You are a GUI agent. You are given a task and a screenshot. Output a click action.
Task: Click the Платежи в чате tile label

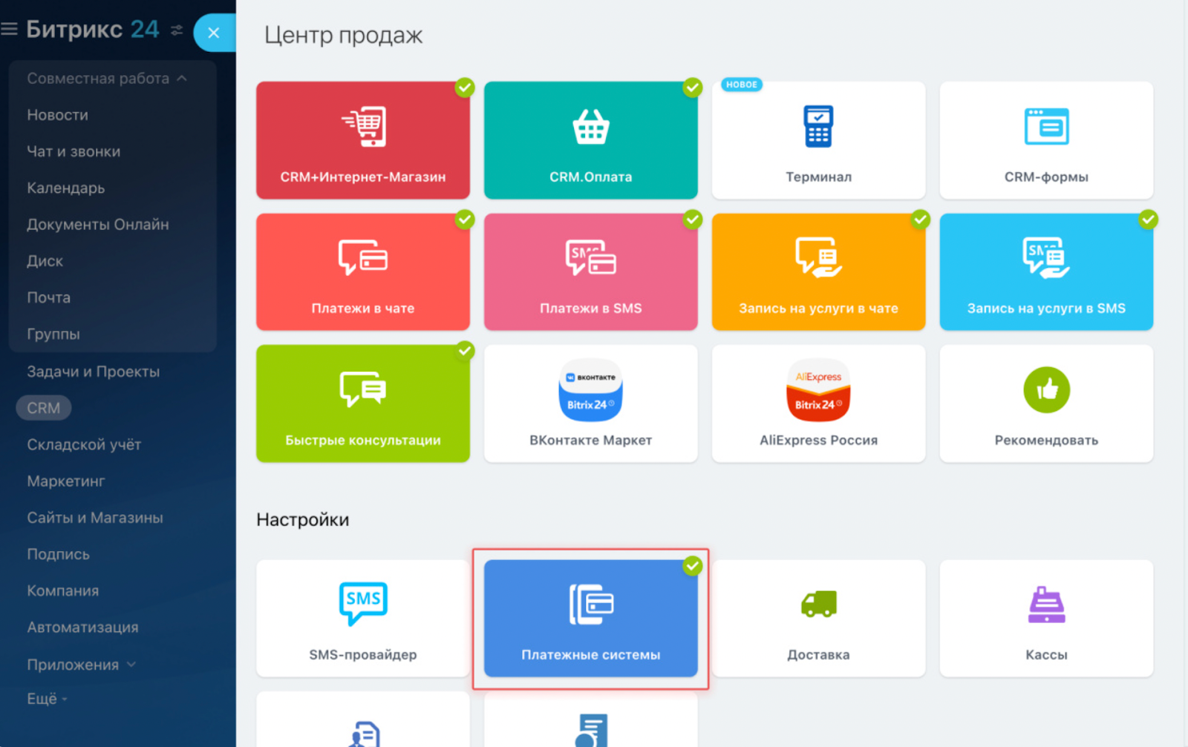pos(363,308)
